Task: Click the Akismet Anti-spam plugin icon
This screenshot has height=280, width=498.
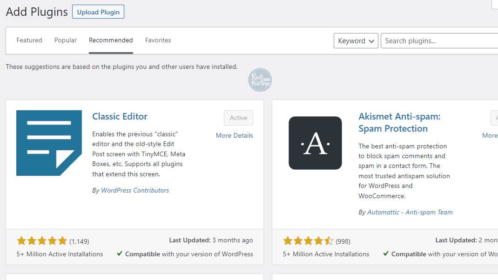Action: coord(315,143)
